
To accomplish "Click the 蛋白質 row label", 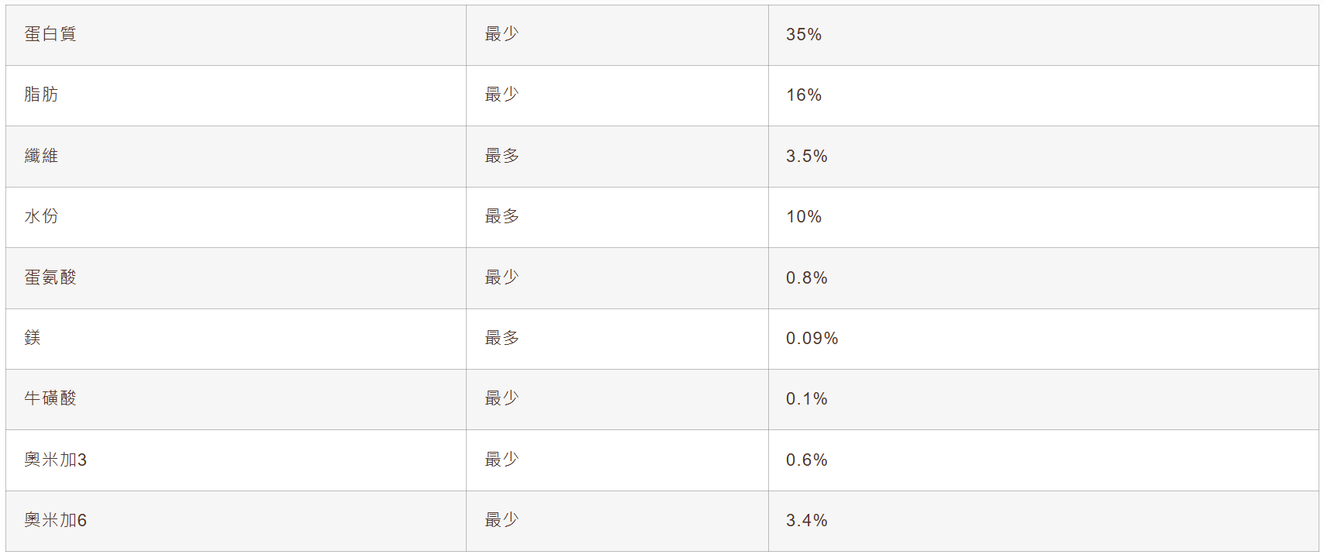I will click(x=50, y=34).
